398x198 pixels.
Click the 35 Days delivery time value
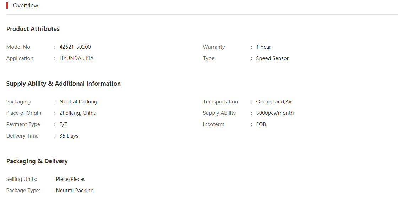(x=69, y=136)
